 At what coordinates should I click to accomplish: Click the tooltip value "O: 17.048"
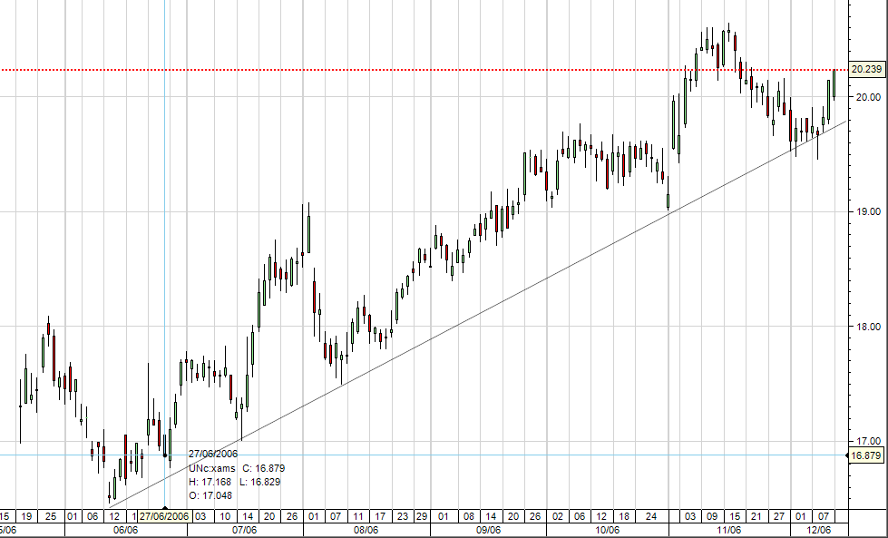[210, 495]
